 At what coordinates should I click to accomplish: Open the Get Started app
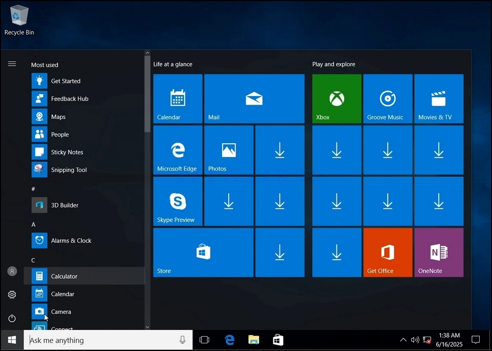click(x=84, y=81)
